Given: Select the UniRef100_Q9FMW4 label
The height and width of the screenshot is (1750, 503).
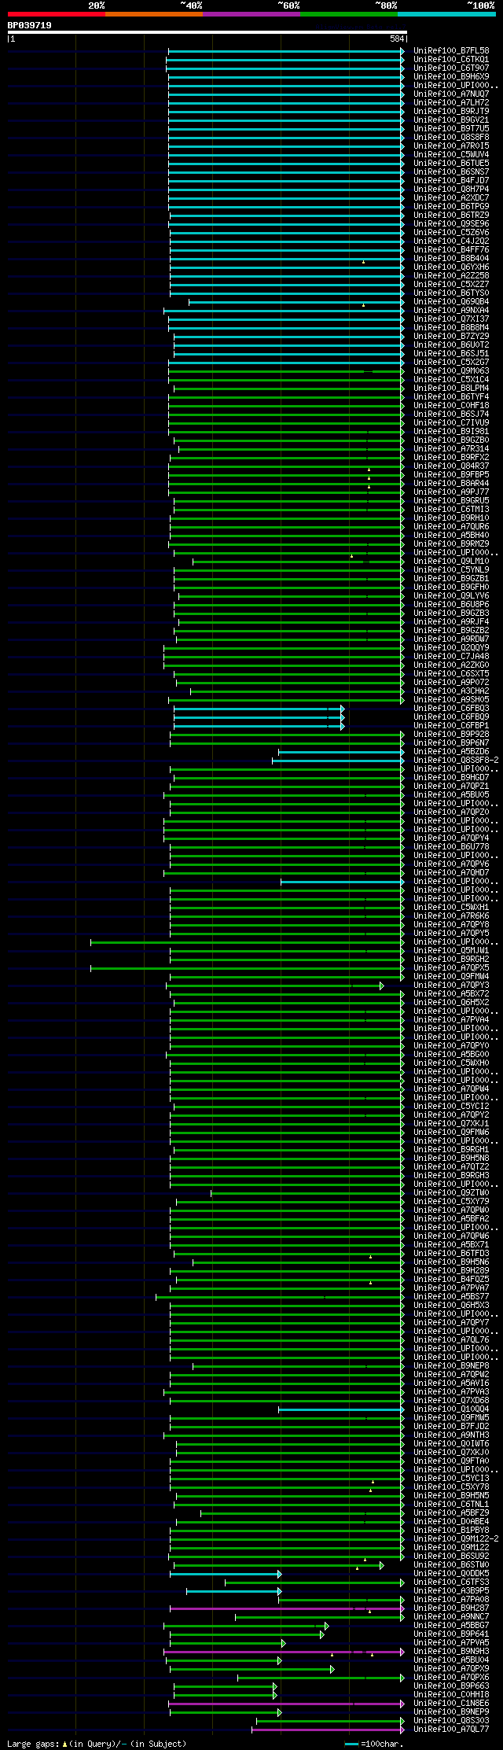Looking at the screenshot, I should click(x=451, y=977).
